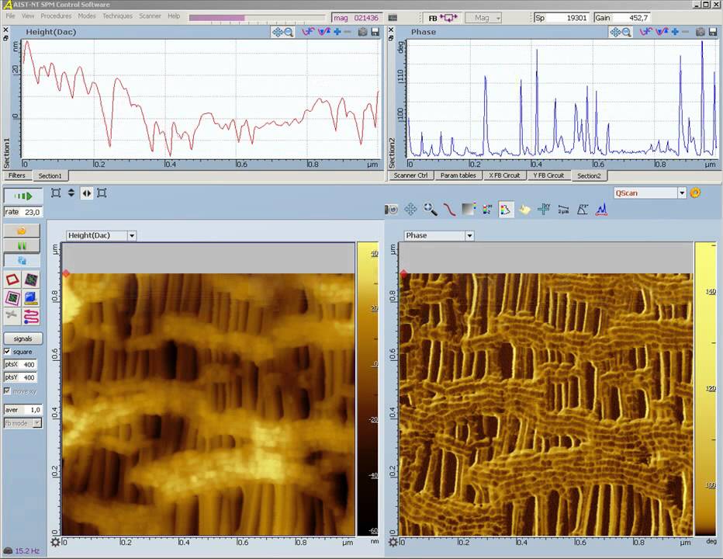Open the Height(Dac) channel dropdown
This screenshot has width=723, height=559.
(131, 235)
